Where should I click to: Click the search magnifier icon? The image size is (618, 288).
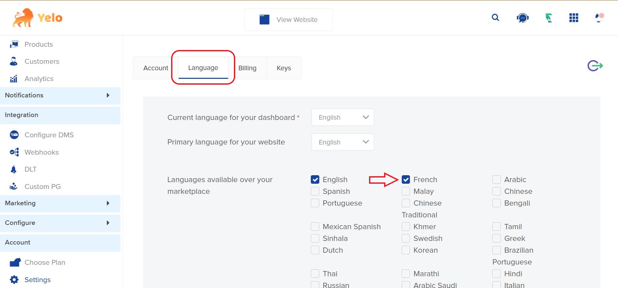point(495,18)
